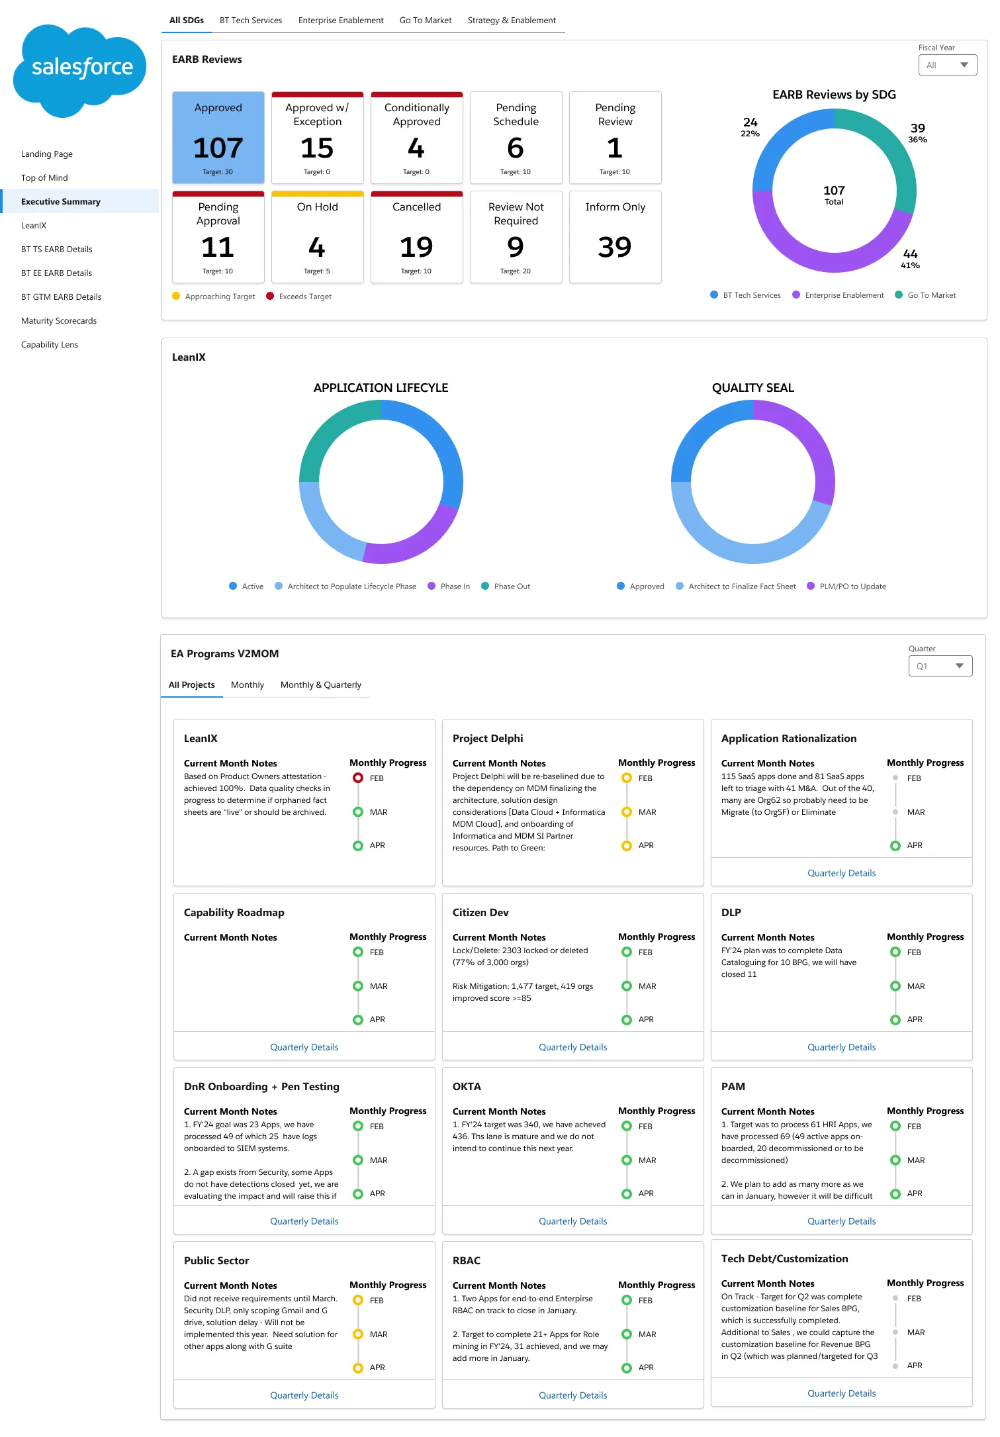The width and height of the screenshot is (1000, 1437).
Task: Select the Inform Only tile
Action: pyautogui.click(x=615, y=237)
